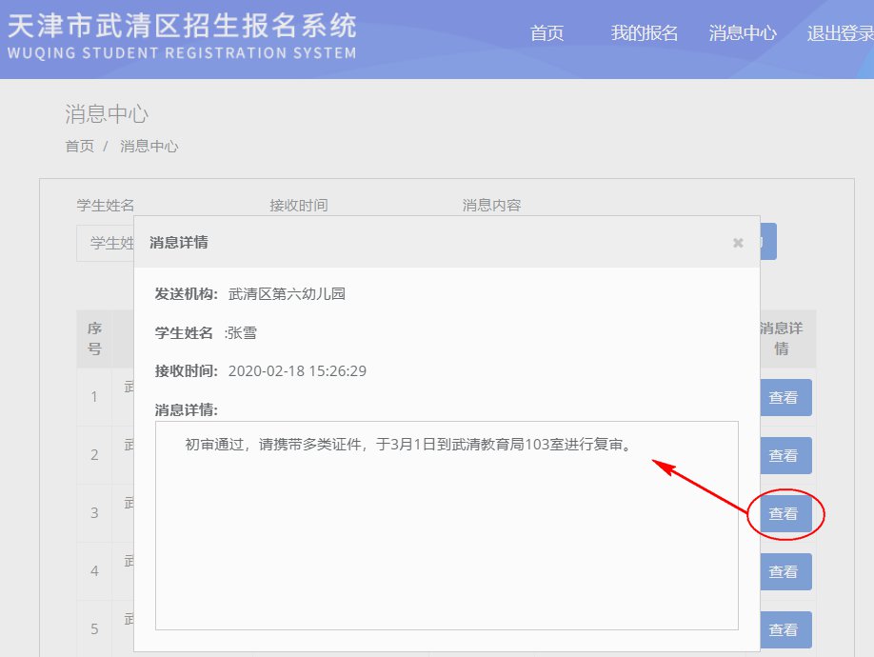Close the 消息详情 dialog with the × icon
Screen dimensions: 874x657
pyautogui.click(x=738, y=243)
